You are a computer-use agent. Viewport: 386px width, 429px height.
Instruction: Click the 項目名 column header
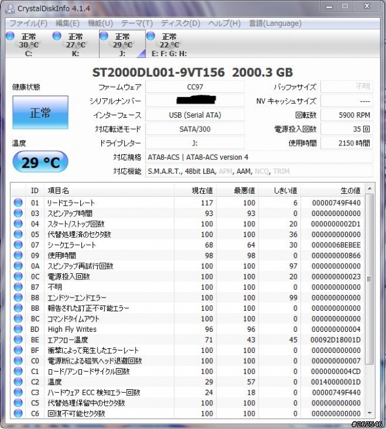[x=109, y=191]
